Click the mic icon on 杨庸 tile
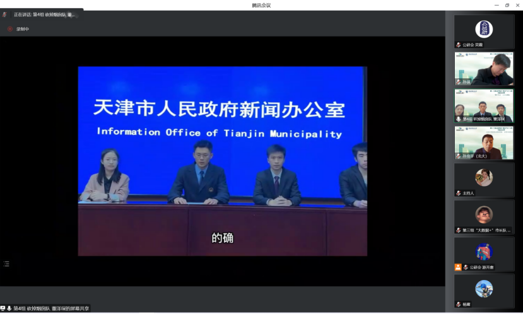 (459, 305)
